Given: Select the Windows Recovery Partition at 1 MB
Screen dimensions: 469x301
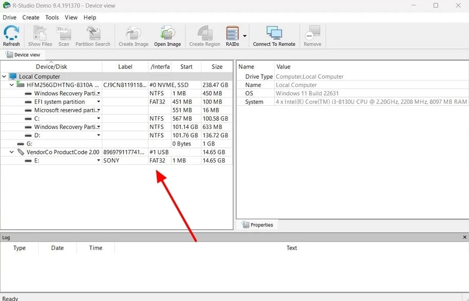Looking at the screenshot, I should (x=66, y=93).
